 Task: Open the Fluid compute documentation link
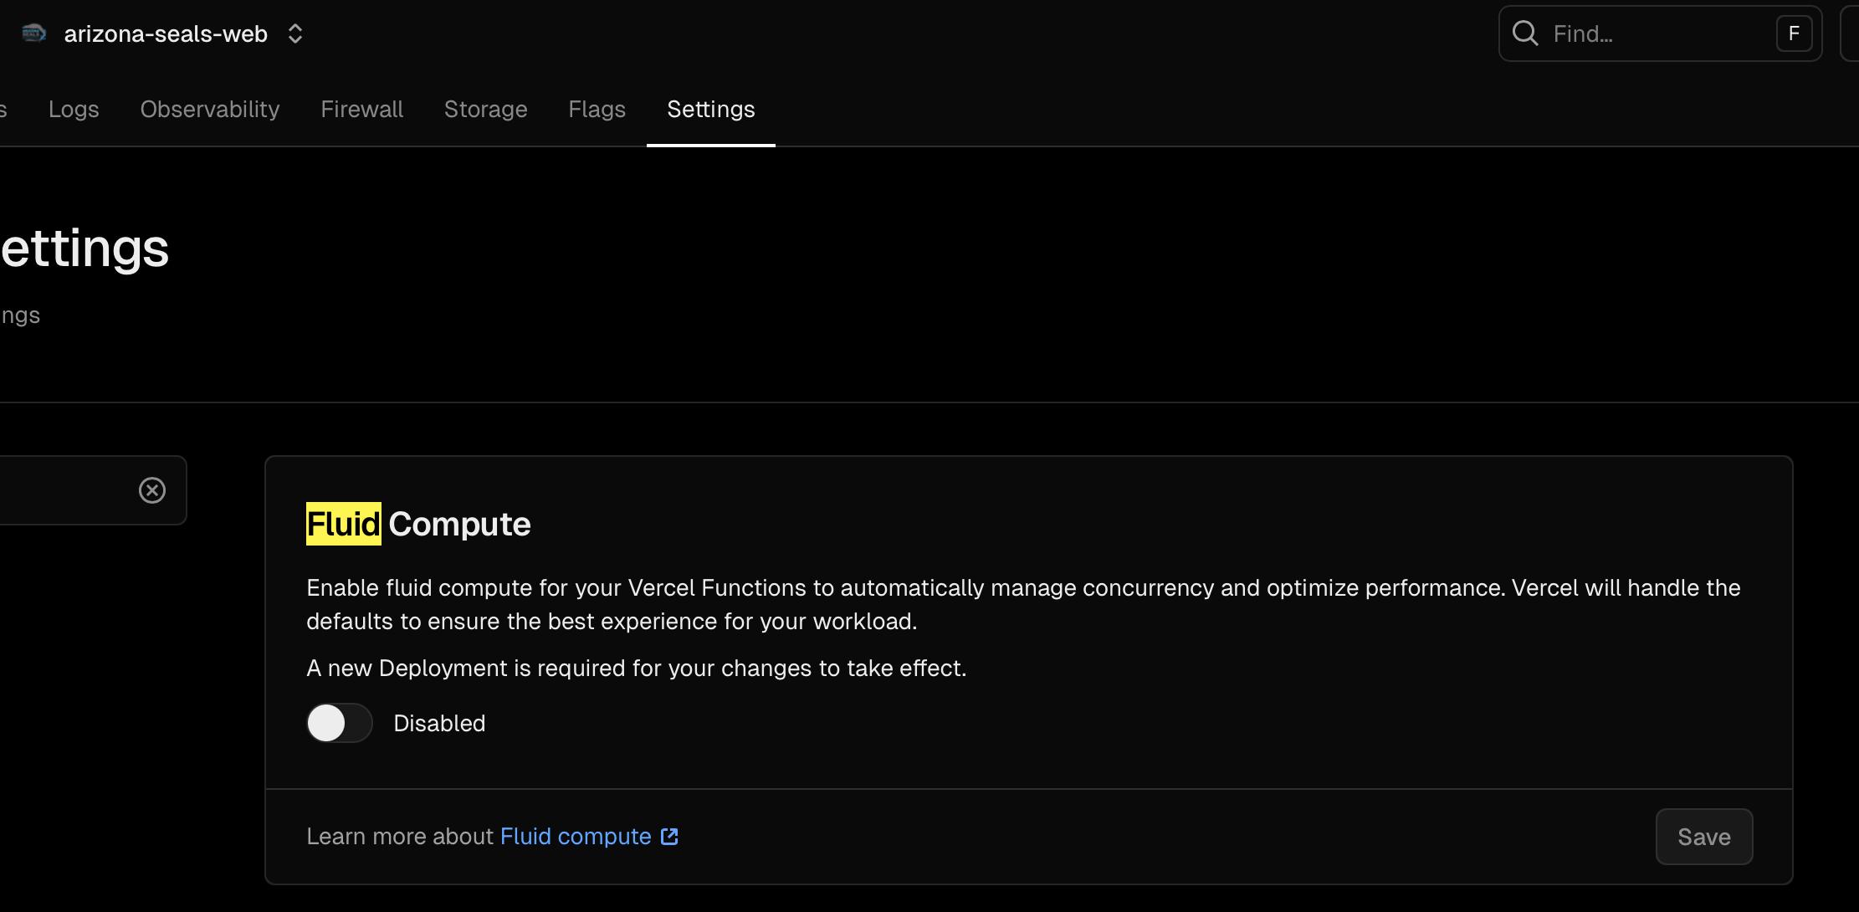(x=576, y=837)
